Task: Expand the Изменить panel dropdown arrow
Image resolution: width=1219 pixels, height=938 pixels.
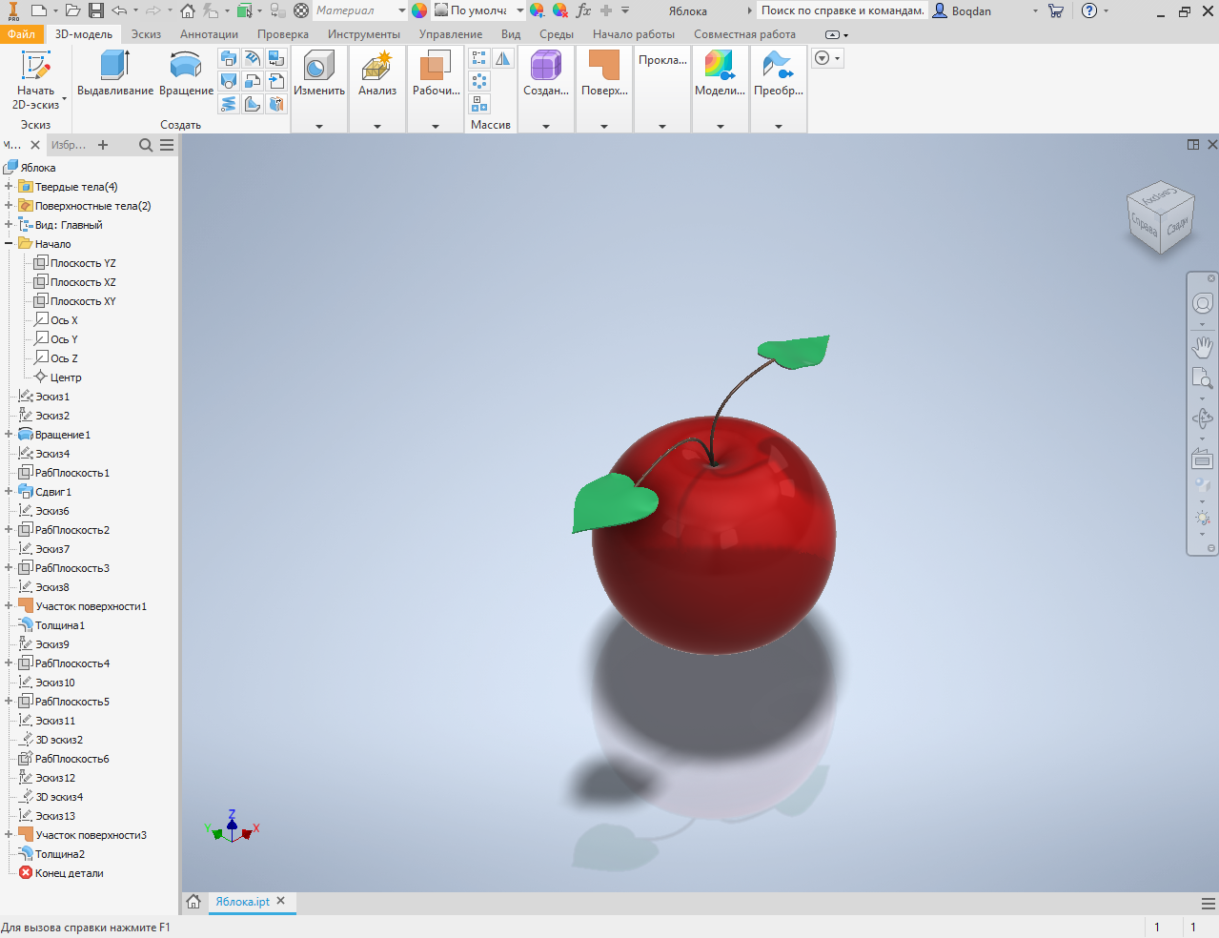Action: pos(319,126)
